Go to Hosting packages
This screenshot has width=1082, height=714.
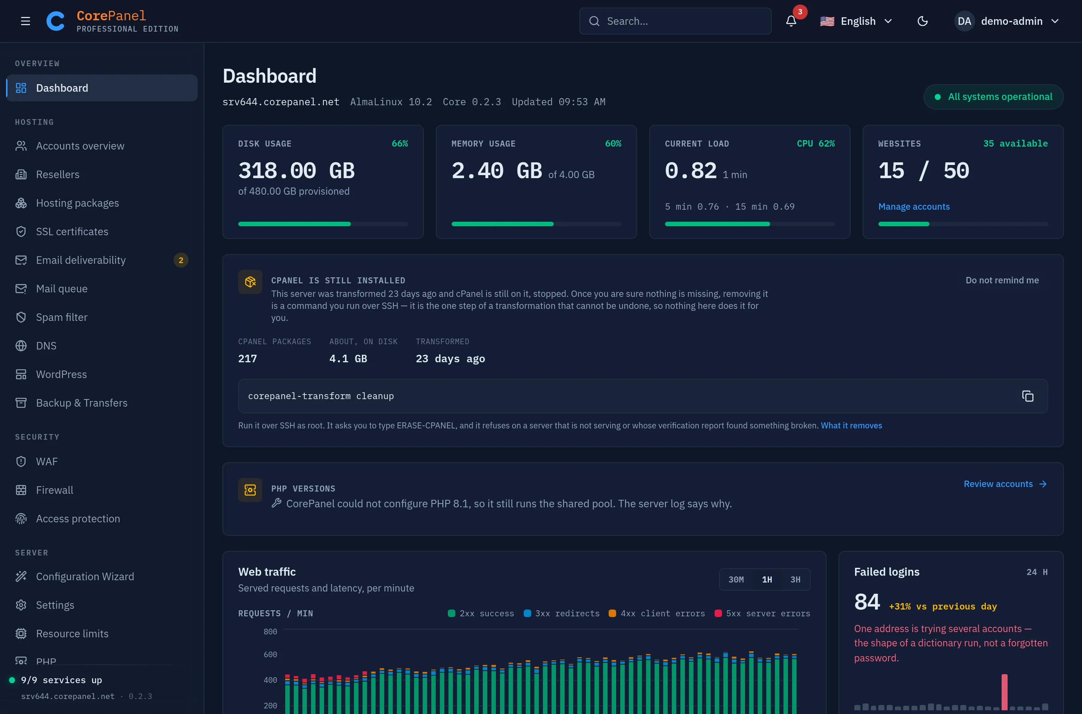pyautogui.click(x=101, y=203)
